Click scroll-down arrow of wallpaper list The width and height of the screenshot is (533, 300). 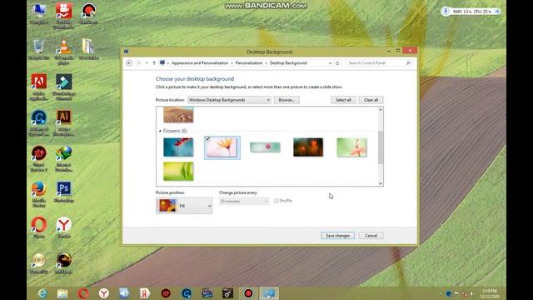(x=381, y=183)
